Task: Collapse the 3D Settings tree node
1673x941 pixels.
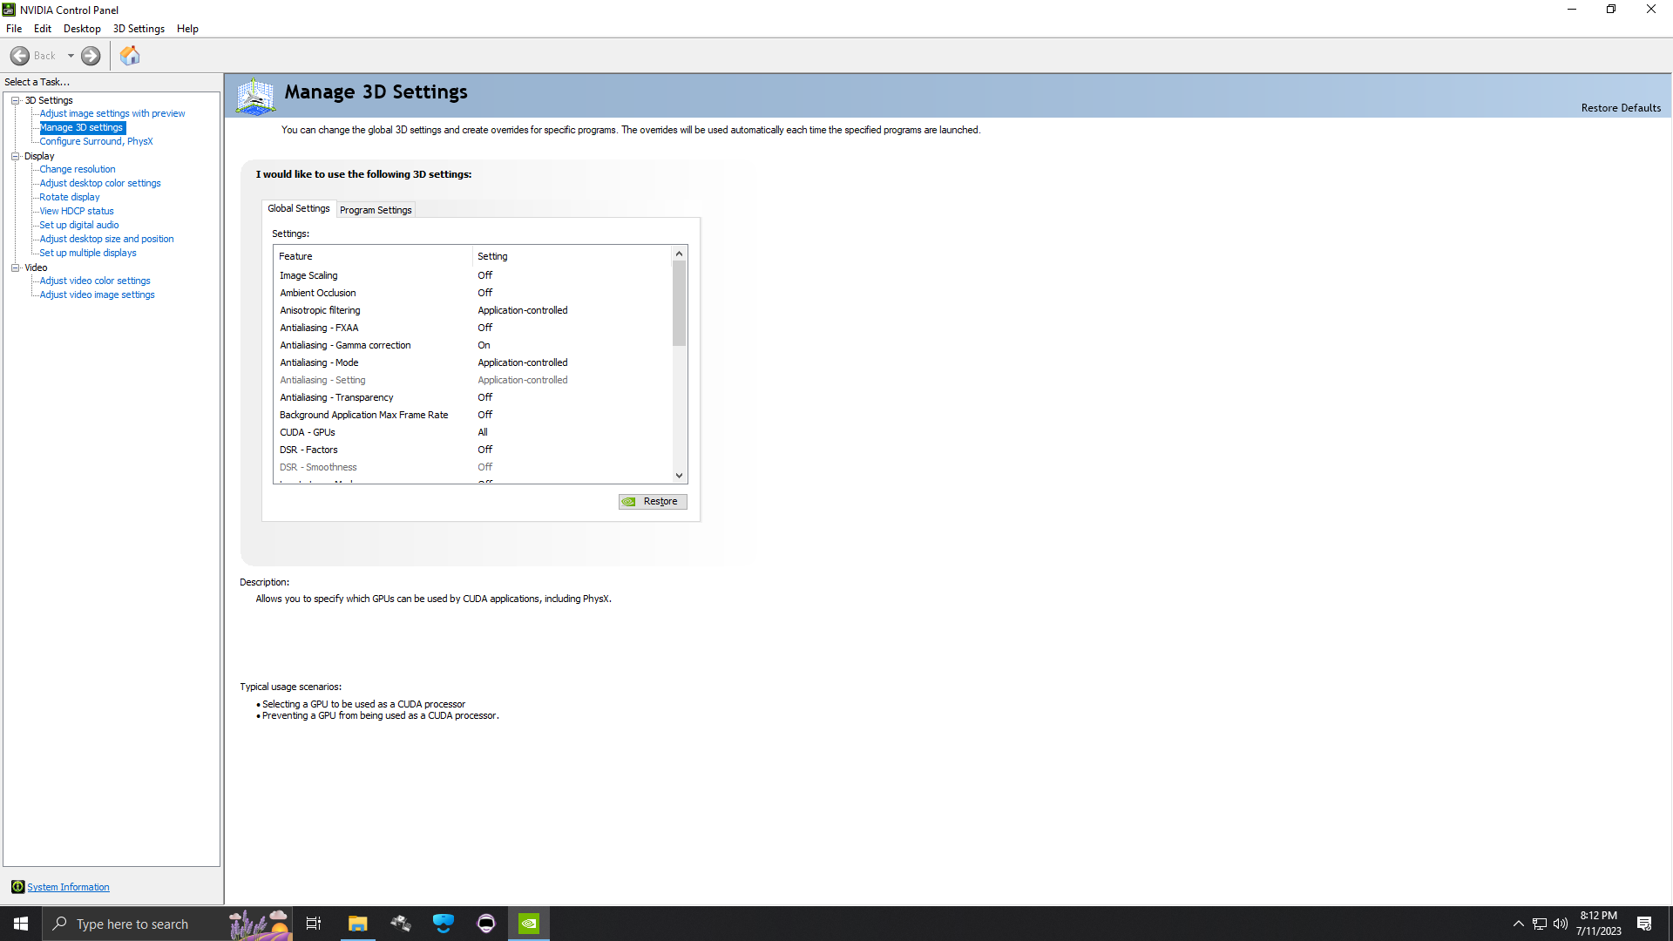Action: coord(15,100)
